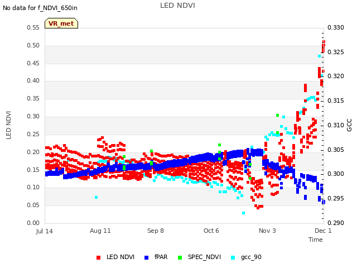Screen dimensions: 357x268
Task: Select the SPEC_NDVI legend label
Action: coord(205,257)
